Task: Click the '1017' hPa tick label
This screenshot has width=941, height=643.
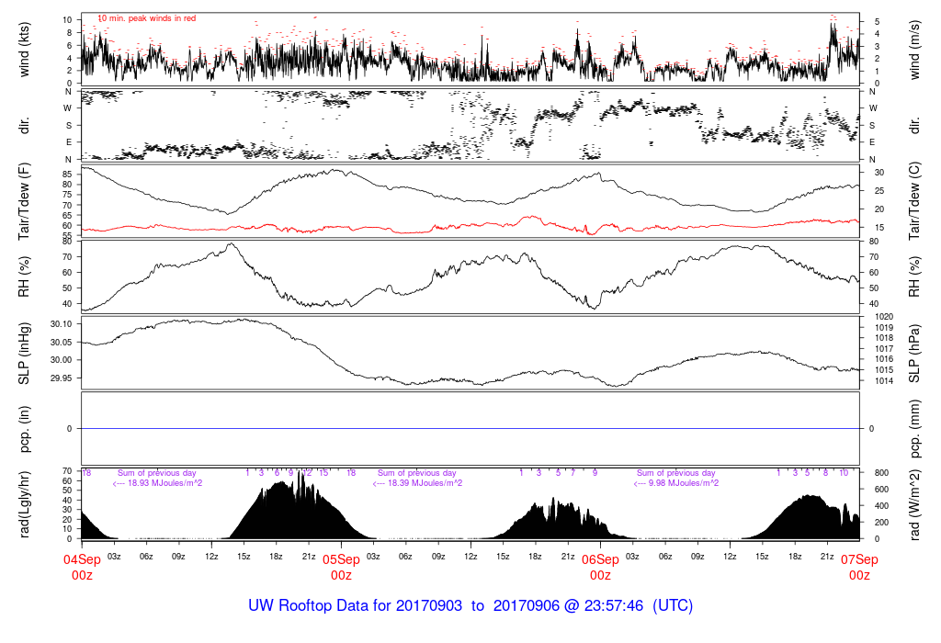Action: coord(884,348)
